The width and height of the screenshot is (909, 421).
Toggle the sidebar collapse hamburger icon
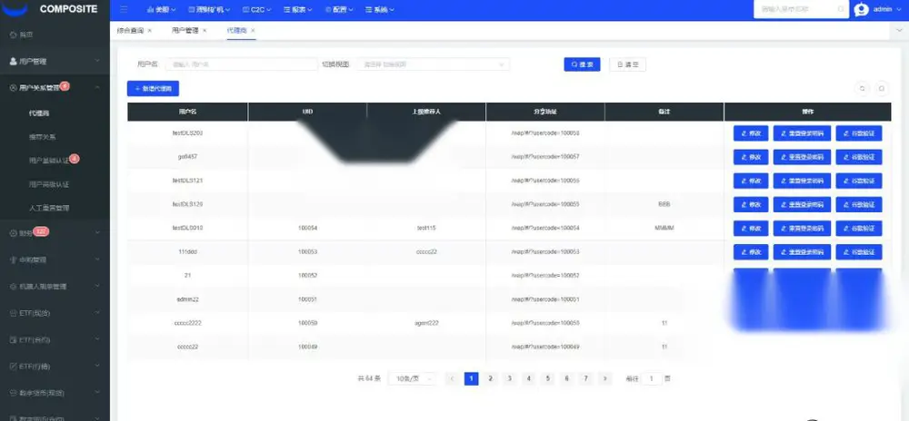tap(124, 9)
